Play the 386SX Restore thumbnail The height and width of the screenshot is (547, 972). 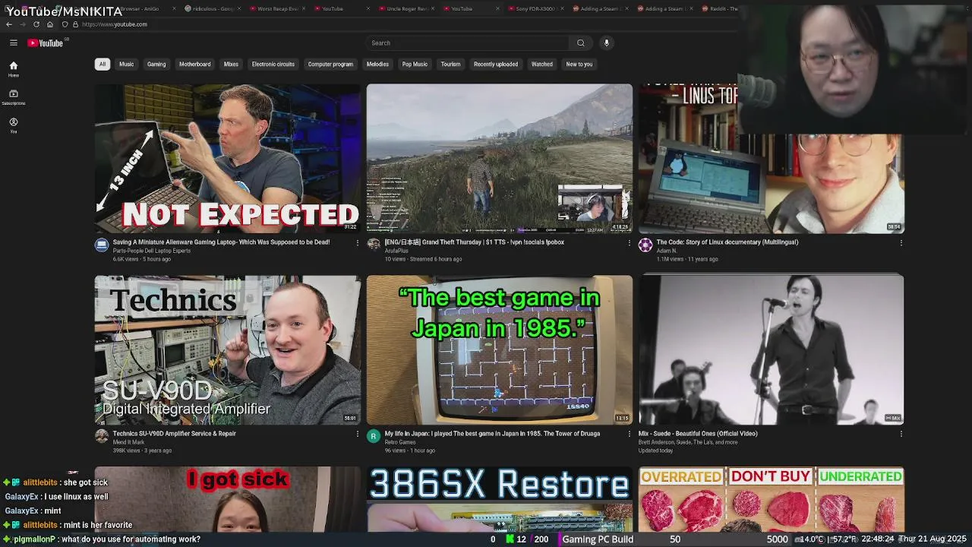[499, 499]
